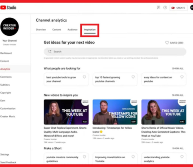This screenshot has width=193, height=167.
Task: Select the Inspiration tab
Action: click(90, 30)
